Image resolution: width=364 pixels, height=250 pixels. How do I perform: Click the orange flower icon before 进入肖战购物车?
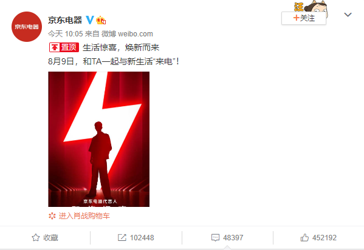pos(52,216)
